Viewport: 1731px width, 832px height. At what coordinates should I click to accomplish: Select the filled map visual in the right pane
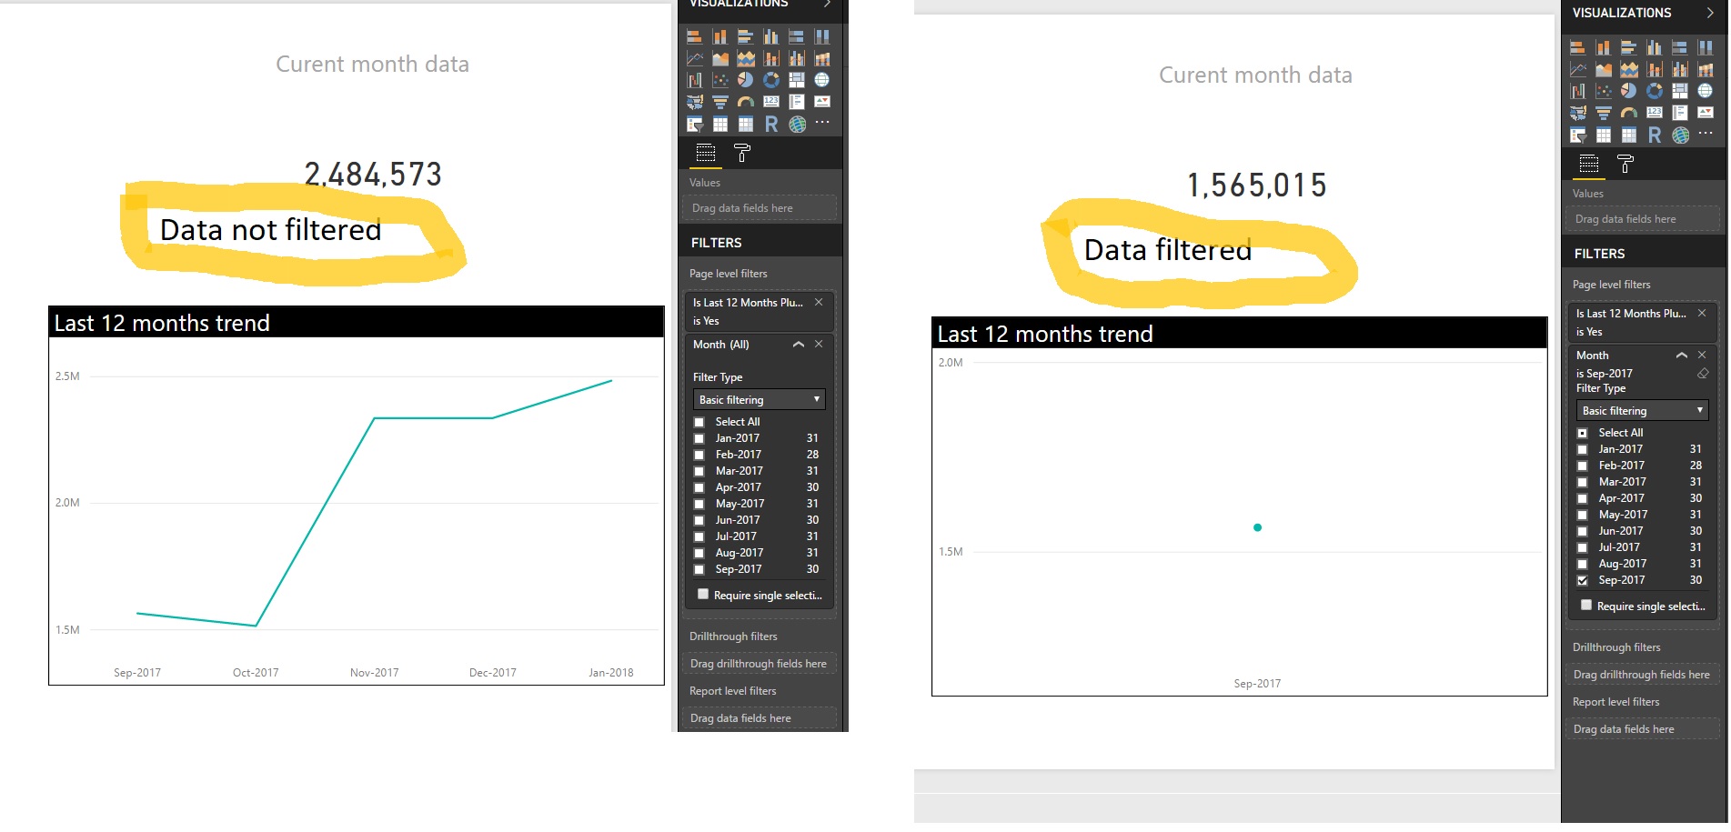coord(1578,113)
